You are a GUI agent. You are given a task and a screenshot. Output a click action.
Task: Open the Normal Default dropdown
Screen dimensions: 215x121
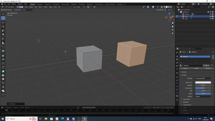202,96
